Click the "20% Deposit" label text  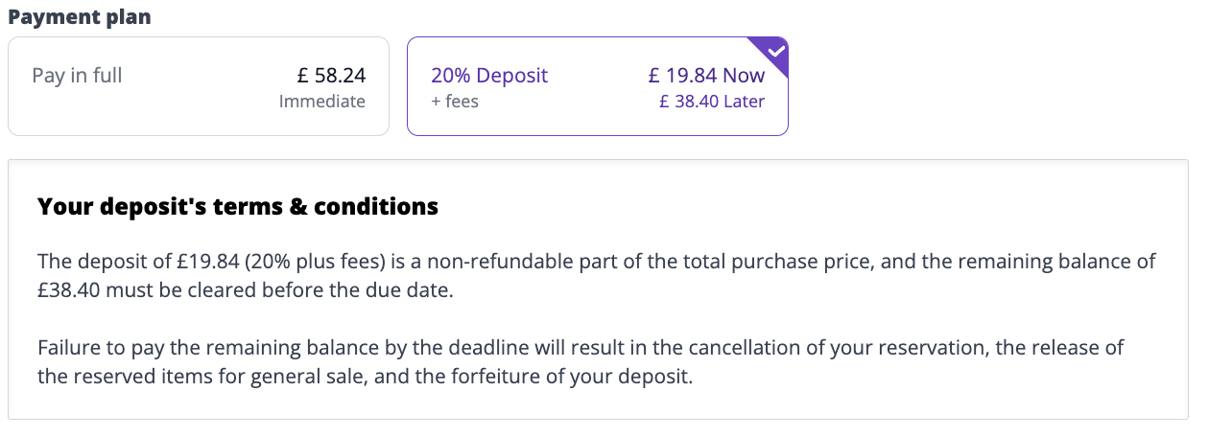489,76
